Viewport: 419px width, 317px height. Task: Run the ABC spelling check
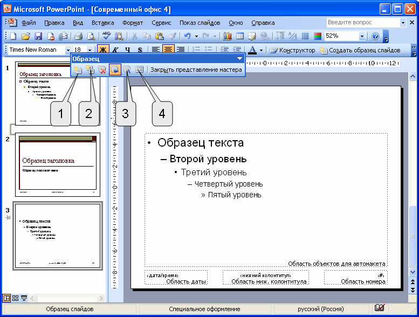point(106,36)
